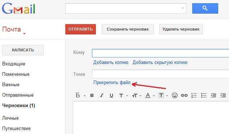Click the Bold formatting icon
This screenshot has height=134, width=229.
click(92, 96)
